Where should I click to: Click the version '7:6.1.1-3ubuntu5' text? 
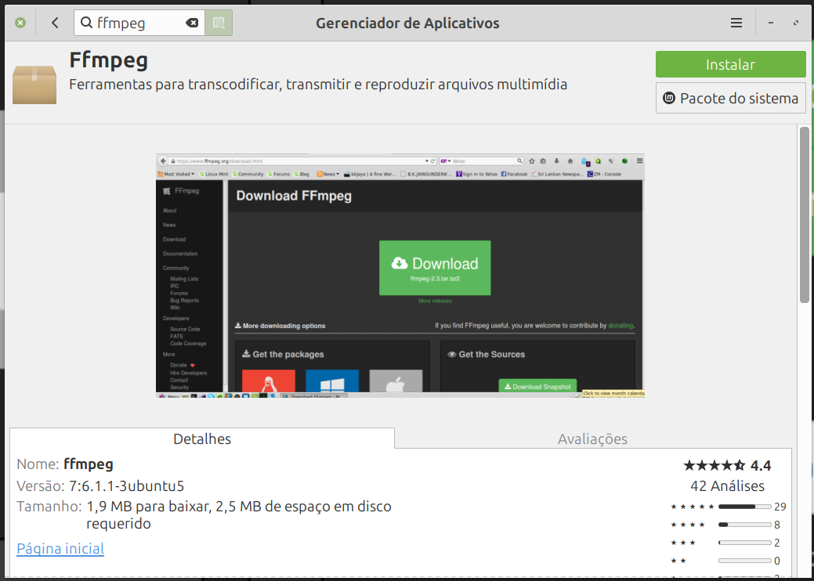point(127,486)
